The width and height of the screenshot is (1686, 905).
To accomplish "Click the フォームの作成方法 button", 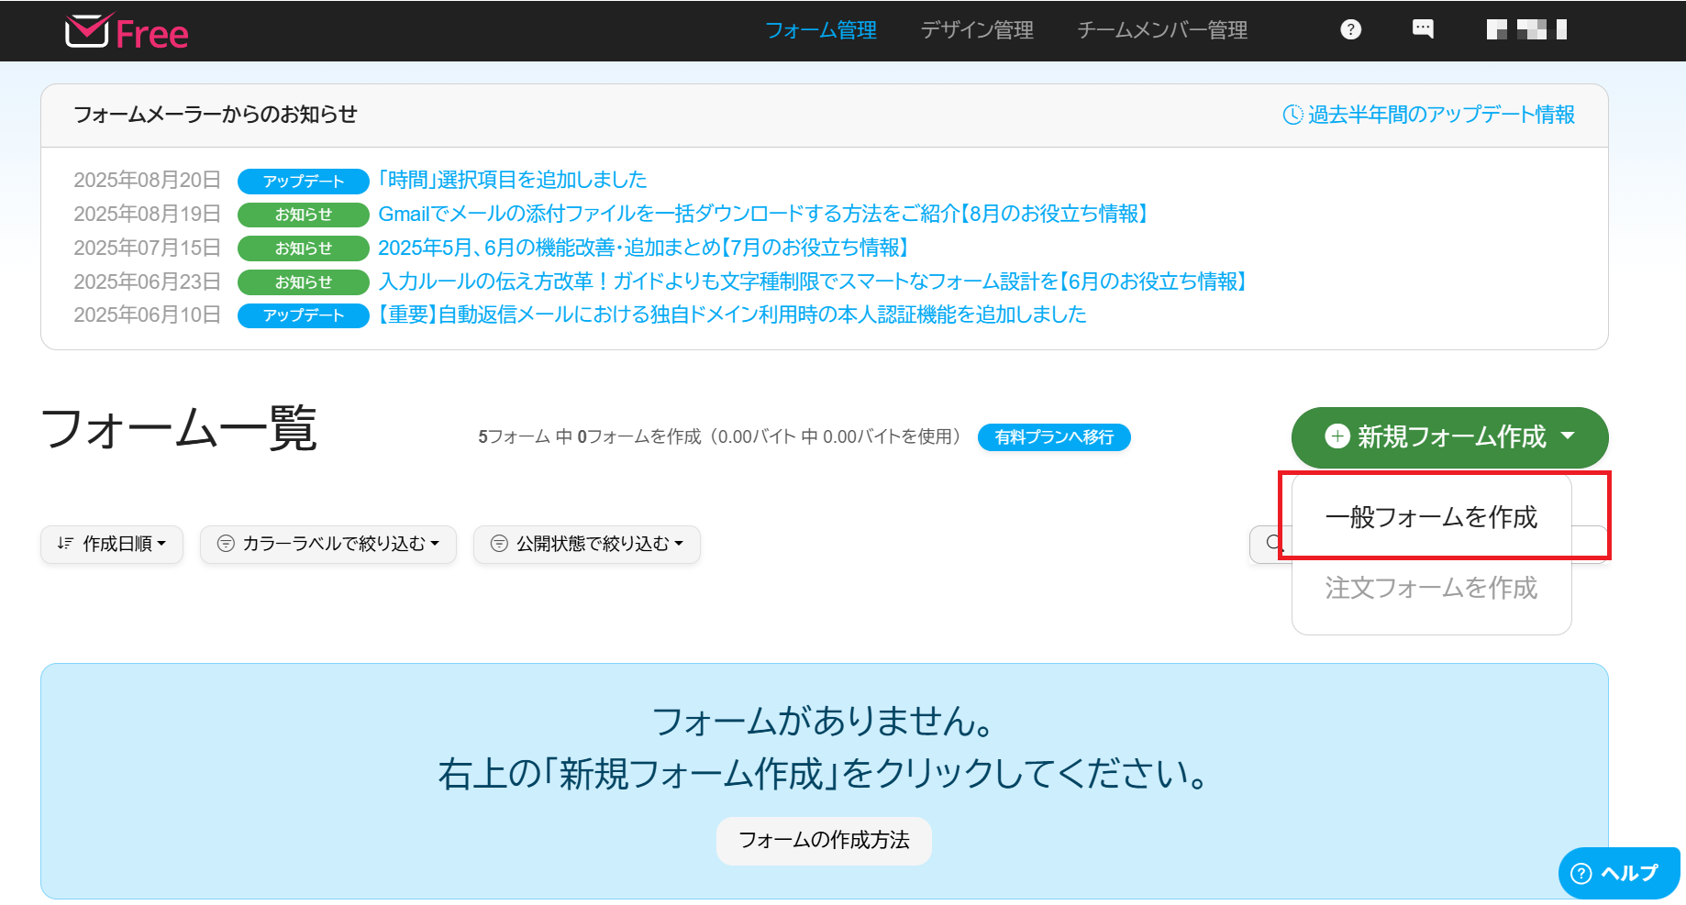I will point(824,840).
